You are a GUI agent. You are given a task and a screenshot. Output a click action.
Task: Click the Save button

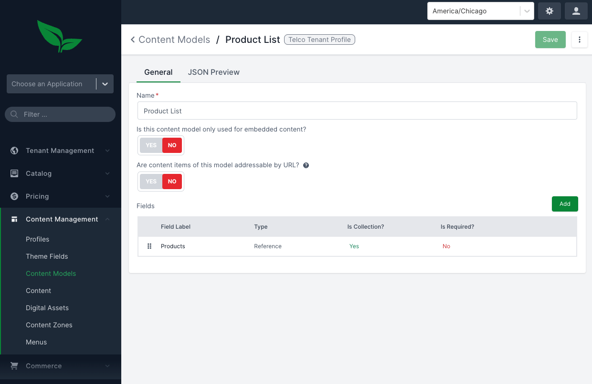[x=550, y=40]
